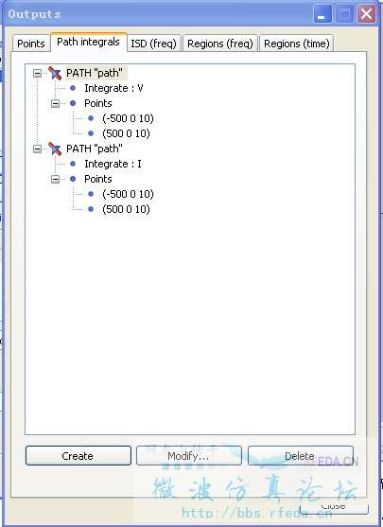Screen dimensions: 383x527
Task: Open the ISD (freq) tab
Action: click(x=153, y=44)
